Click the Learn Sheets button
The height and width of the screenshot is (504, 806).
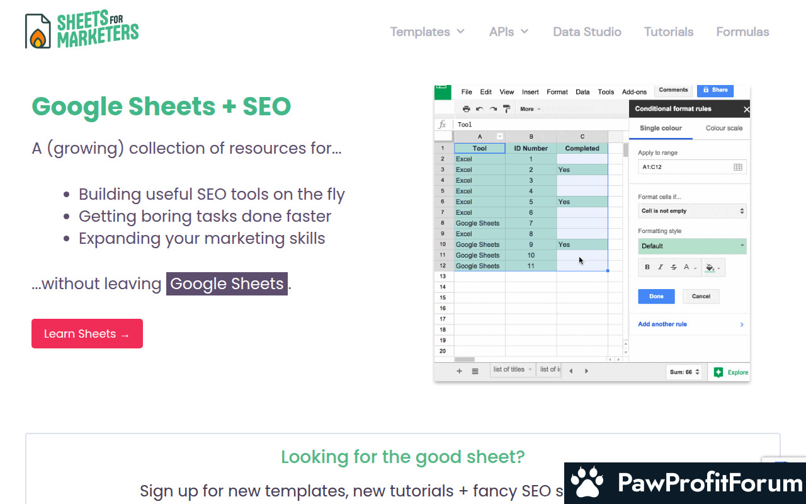point(87,334)
